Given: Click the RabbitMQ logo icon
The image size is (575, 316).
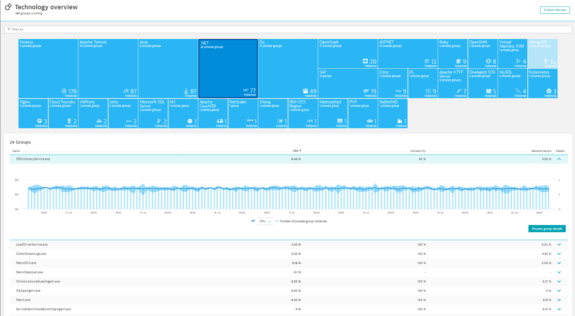Looking at the screenshot, I should 400,121.
